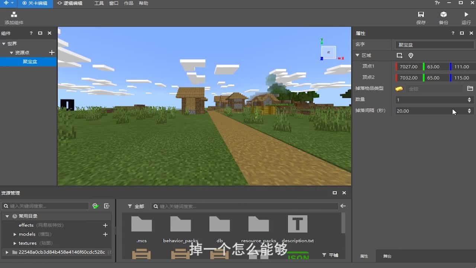Screen dimensions: 476x268
Task: Click the 名字 field containing 聚宝盆
Action: click(435, 45)
